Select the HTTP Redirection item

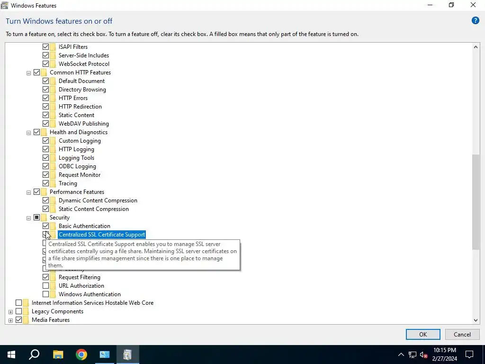(x=80, y=107)
